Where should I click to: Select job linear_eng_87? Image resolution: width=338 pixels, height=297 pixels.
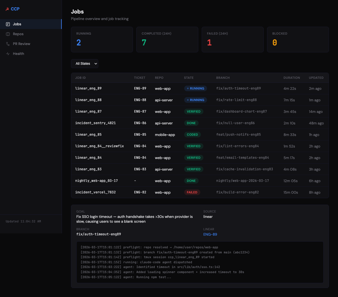click(200, 111)
